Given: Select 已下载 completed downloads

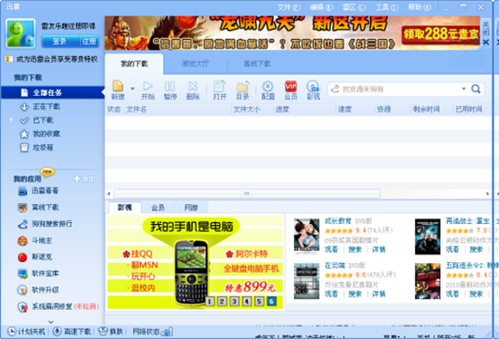Looking at the screenshot, I should (x=36, y=120).
